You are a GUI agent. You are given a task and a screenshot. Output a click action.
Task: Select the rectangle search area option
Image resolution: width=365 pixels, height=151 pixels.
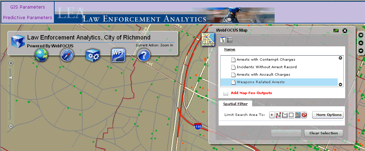291,115
